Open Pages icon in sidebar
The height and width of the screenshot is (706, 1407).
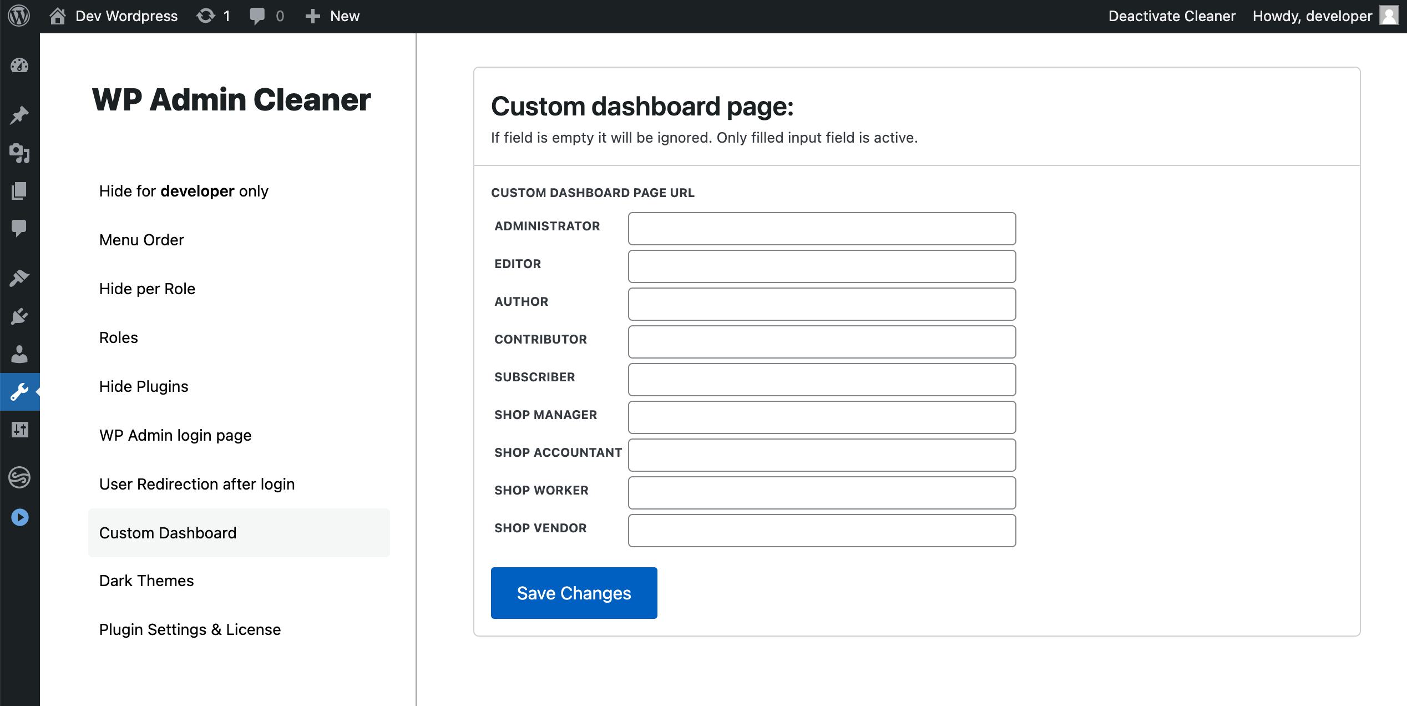pos(19,191)
